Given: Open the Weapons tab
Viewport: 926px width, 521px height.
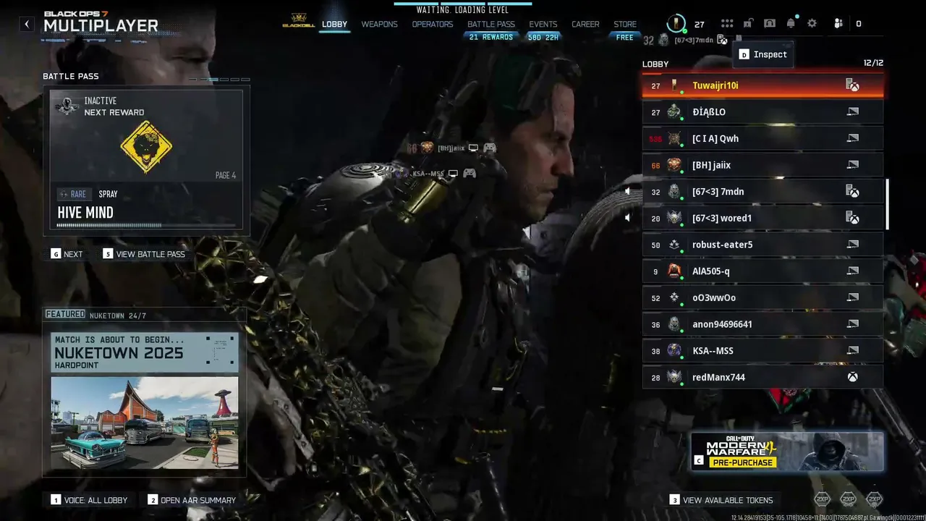Looking at the screenshot, I should point(380,24).
